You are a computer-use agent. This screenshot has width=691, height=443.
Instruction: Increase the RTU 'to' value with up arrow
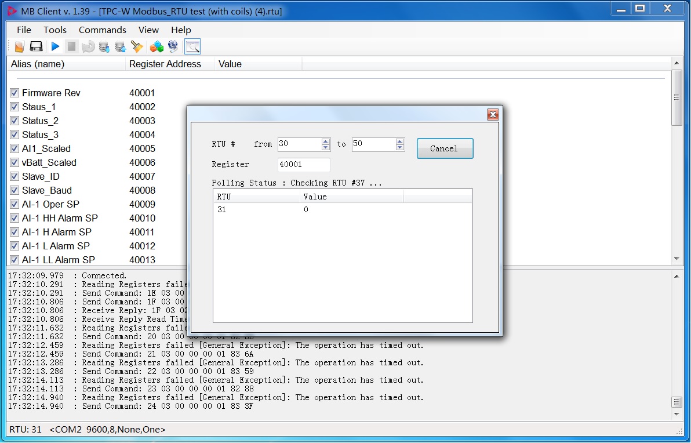tap(400, 141)
